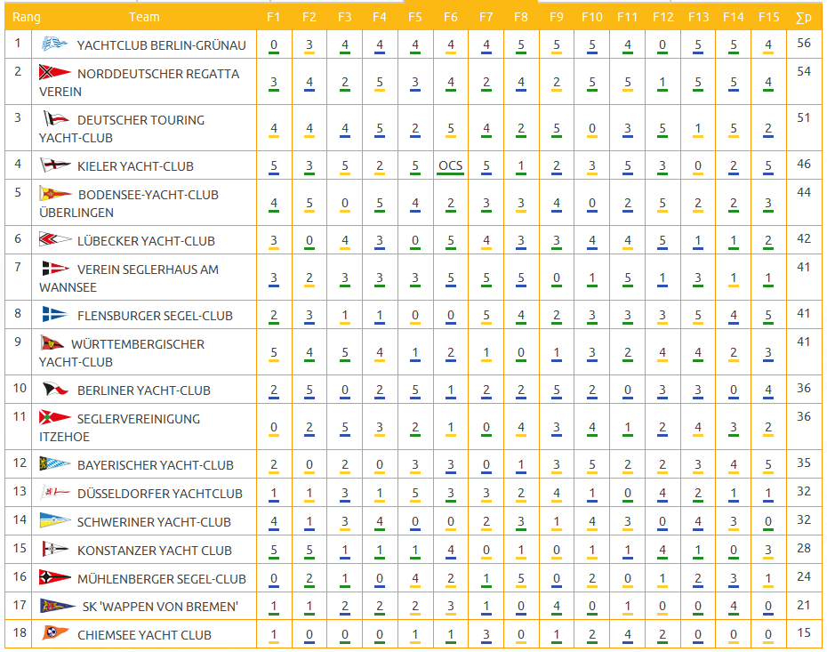Click the total 35 for Bayerischer Yacht-Club
827x652 pixels.
click(x=804, y=463)
